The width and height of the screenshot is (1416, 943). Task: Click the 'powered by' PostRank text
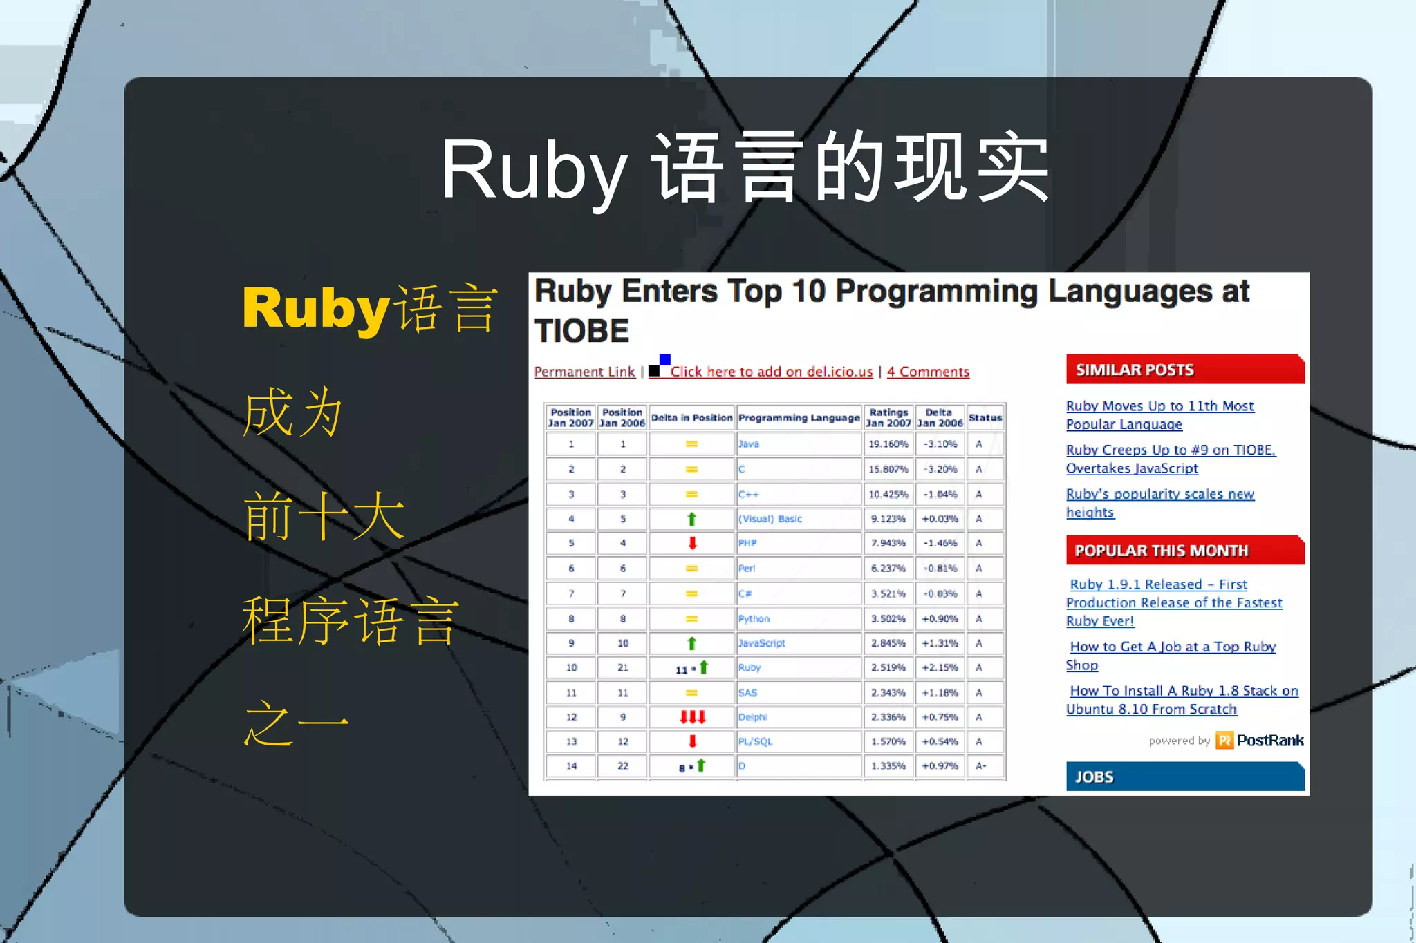click(x=1180, y=741)
